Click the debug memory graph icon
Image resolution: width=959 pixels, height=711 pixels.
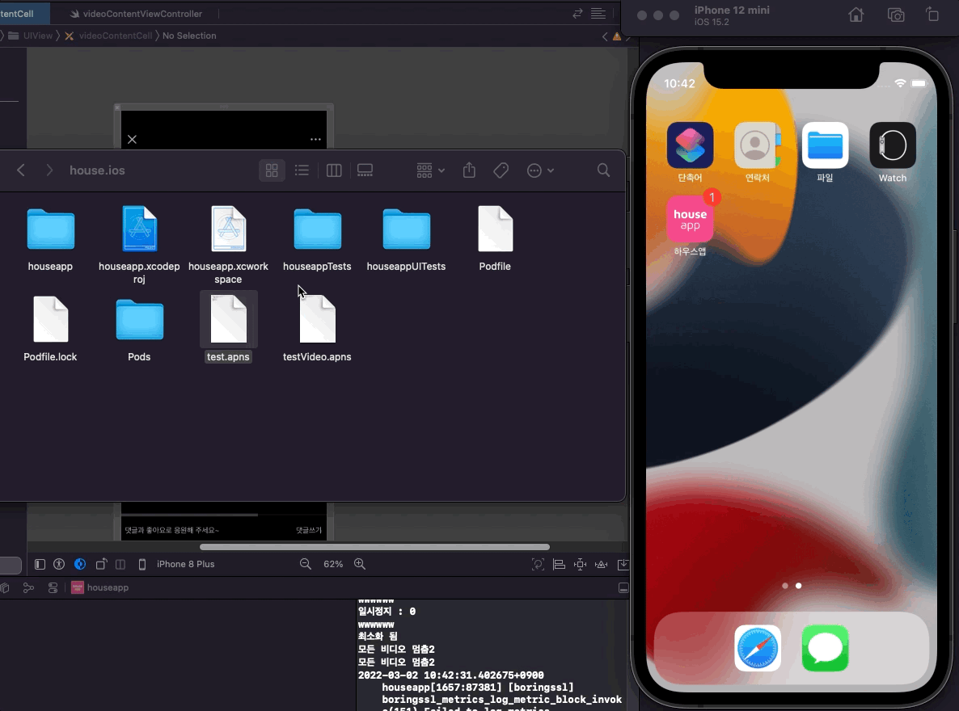(x=29, y=587)
